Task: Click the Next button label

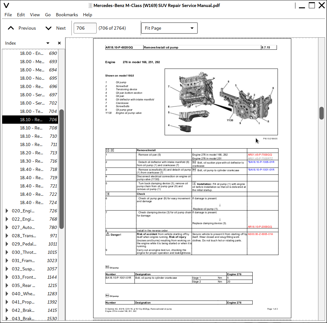Action: tap(61, 28)
